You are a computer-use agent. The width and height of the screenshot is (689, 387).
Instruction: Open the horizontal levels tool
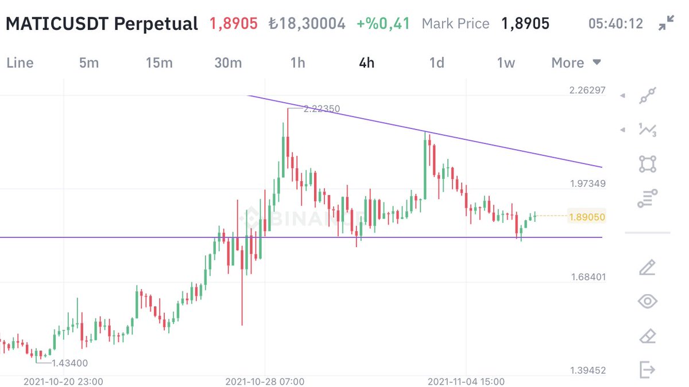point(648,198)
